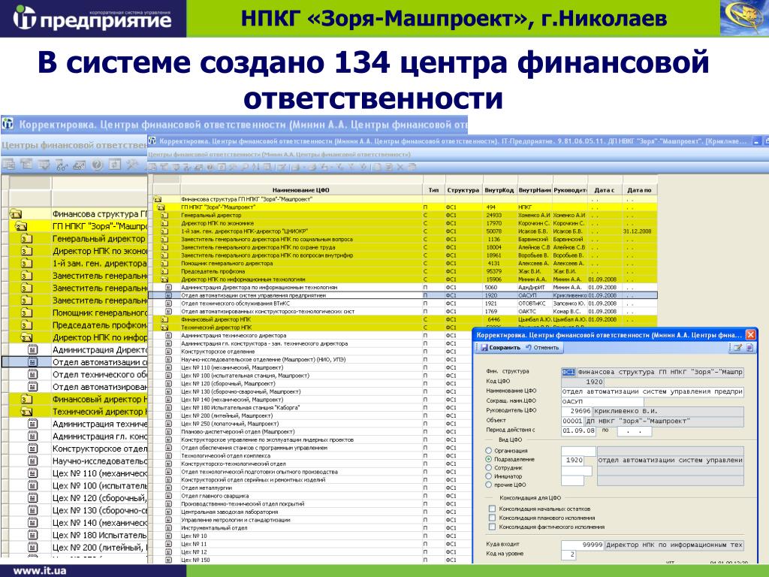Select the Отдел главного сварщика row
769x577 pixels.
click(311, 496)
